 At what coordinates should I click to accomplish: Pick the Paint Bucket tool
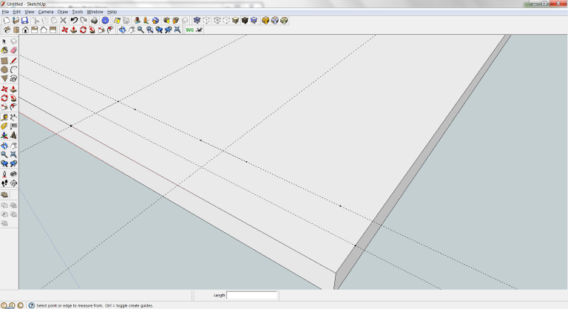click(x=4, y=51)
